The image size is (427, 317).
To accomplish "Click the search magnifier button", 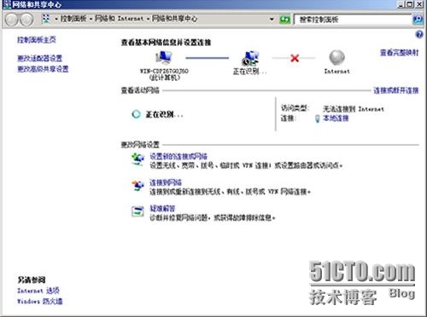I will click(x=418, y=20).
